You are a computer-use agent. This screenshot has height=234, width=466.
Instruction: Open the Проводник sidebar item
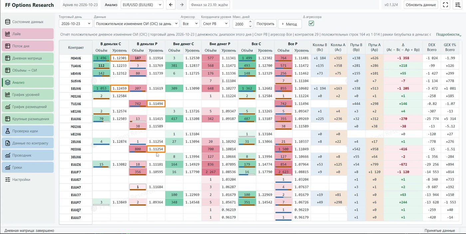pyautogui.click(x=28, y=155)
